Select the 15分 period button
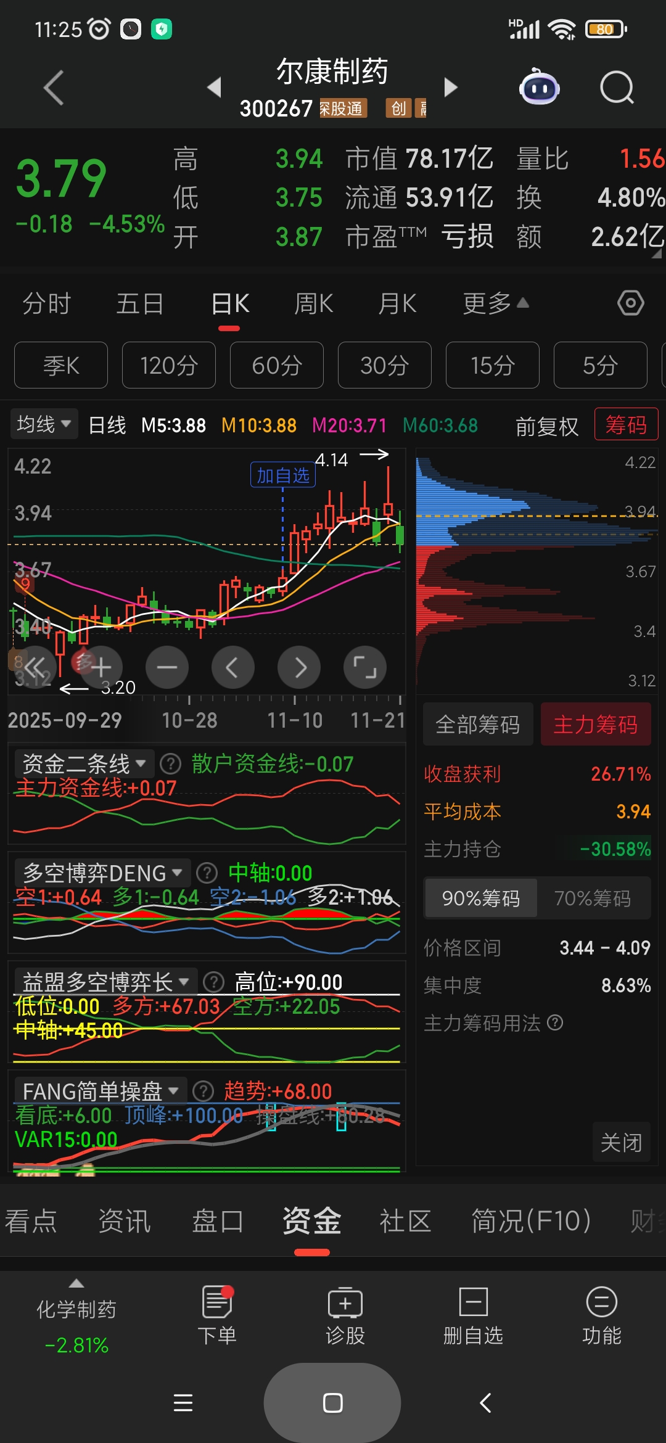This screenshot has height=1443, width=666. pyautogui.click(x=493, y=365)
